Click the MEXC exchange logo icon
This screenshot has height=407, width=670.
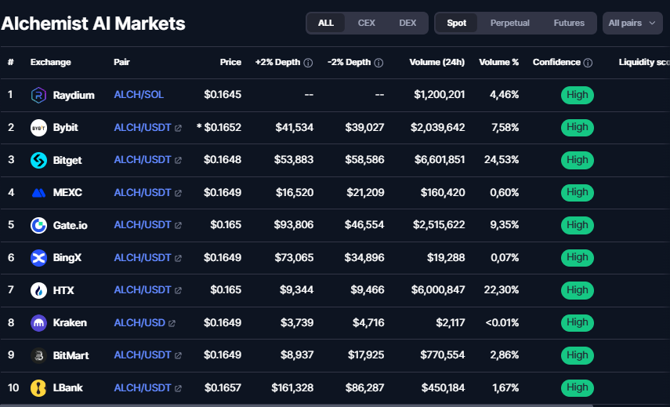[x=38, y=192]
